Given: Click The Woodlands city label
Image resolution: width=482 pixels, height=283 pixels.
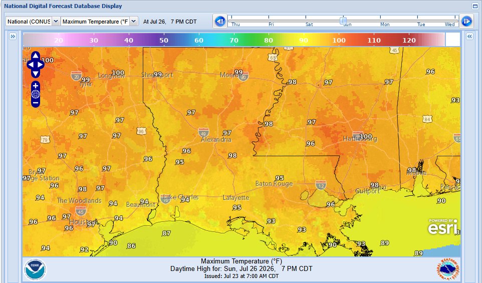Looking at the screenshot, I should tap(79, 201).
